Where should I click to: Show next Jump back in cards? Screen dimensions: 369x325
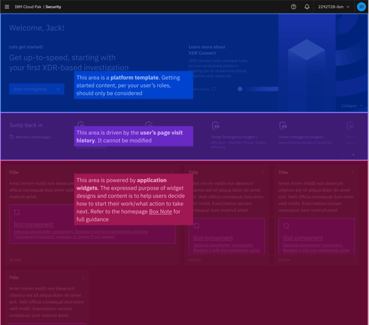coord(354,154)
